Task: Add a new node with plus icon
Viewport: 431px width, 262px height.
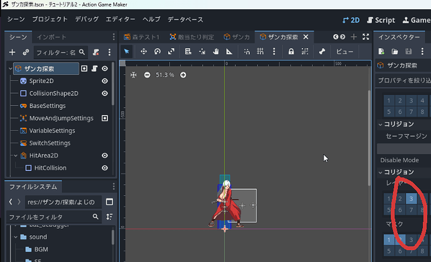Action: click(12, 52)
